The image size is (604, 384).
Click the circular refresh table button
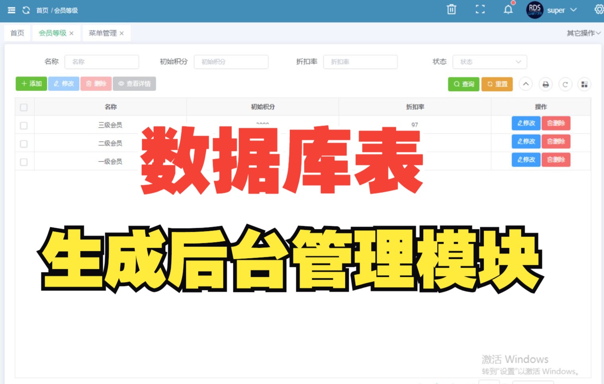tap(565, 84)
